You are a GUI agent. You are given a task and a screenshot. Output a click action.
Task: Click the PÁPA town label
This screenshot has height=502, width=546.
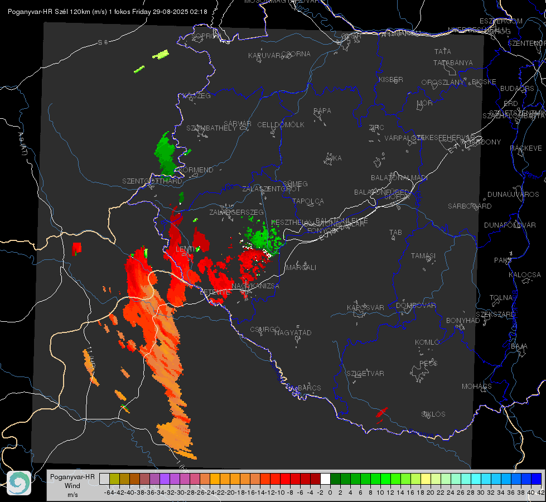(322, 111)
